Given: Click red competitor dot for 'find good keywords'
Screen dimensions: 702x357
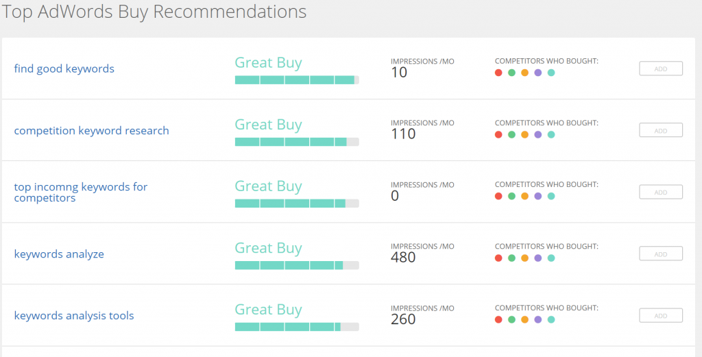Looking at the screenshot, I should coord(498,73).
